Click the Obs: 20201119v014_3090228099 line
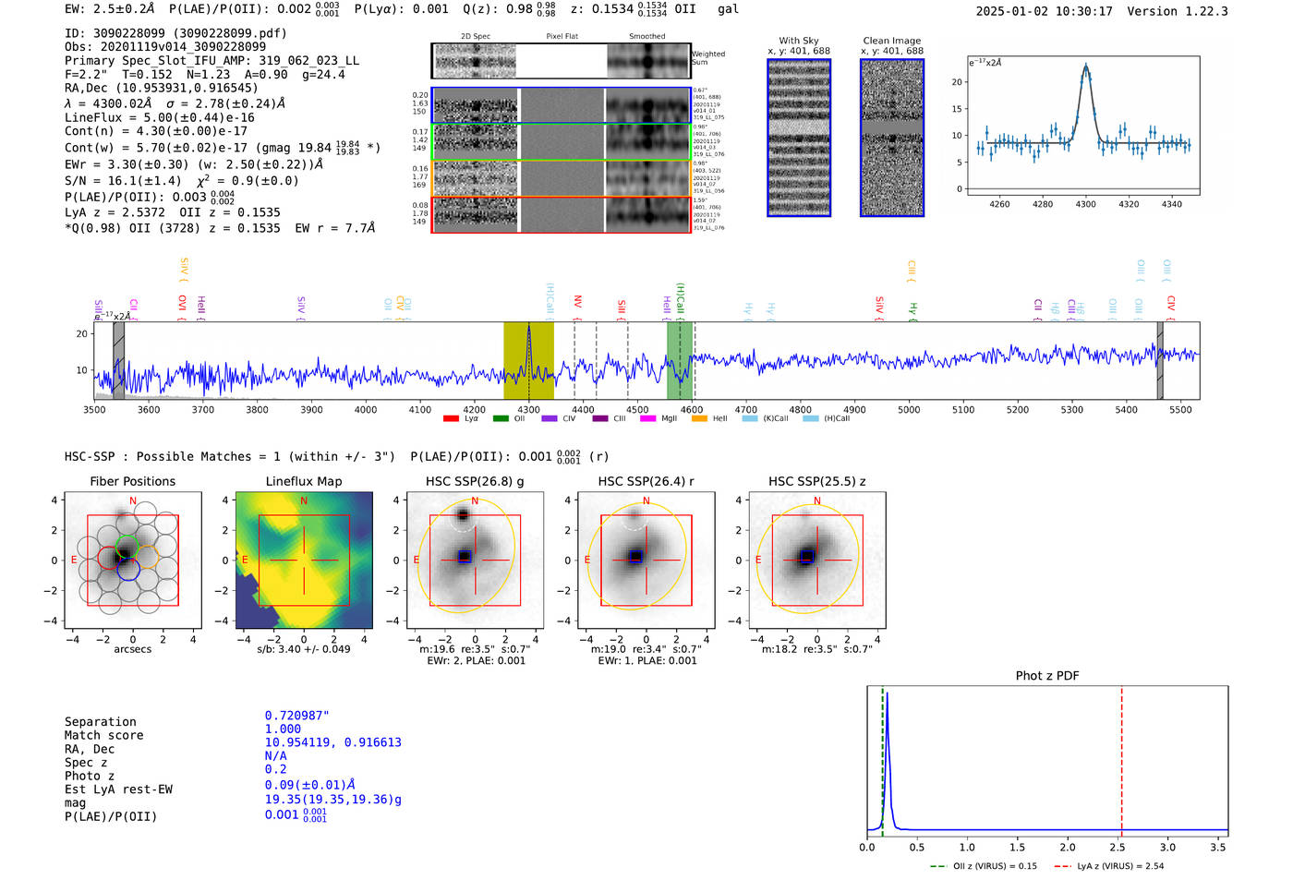This screenshot has height=880, width=1293. (165, 46)
